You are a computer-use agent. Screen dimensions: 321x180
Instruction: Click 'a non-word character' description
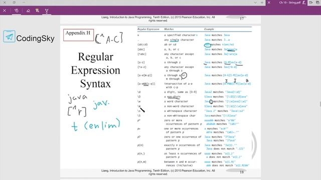179,106
